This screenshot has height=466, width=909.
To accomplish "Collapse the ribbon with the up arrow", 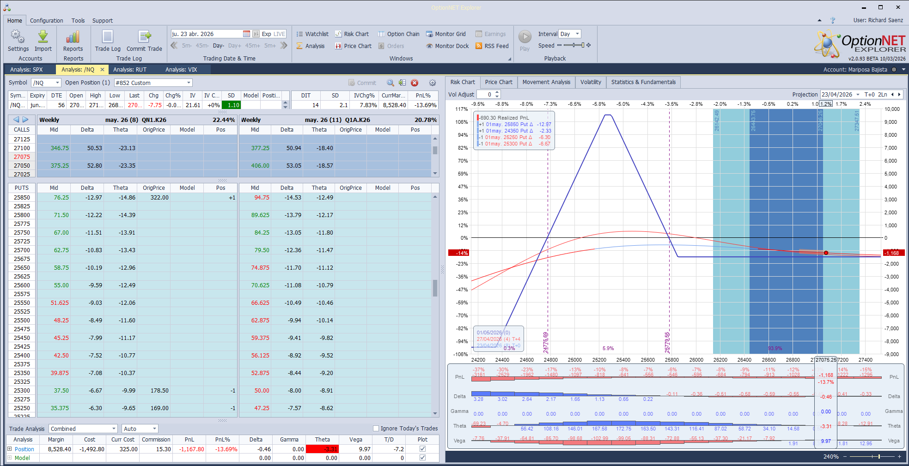I will pyautogui.click(x=819, y=20).
